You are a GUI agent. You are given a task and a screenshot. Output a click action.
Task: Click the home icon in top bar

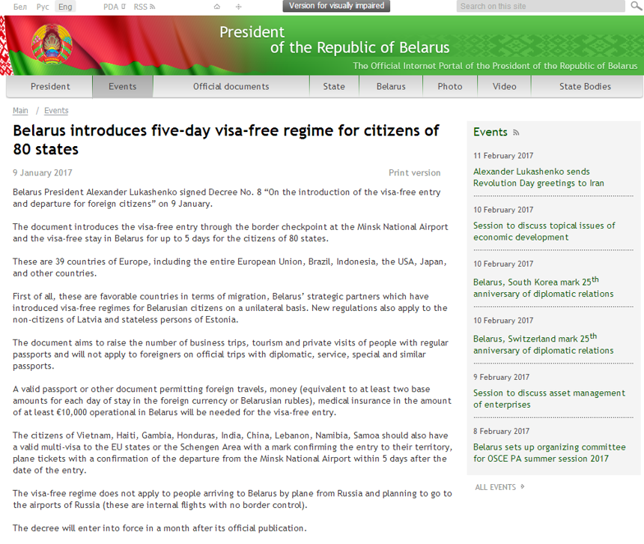coord(217,7)
